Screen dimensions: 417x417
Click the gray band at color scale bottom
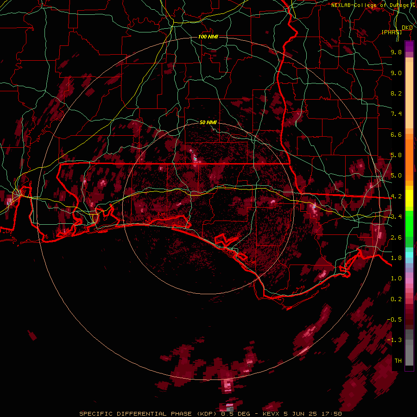(409, 347)
